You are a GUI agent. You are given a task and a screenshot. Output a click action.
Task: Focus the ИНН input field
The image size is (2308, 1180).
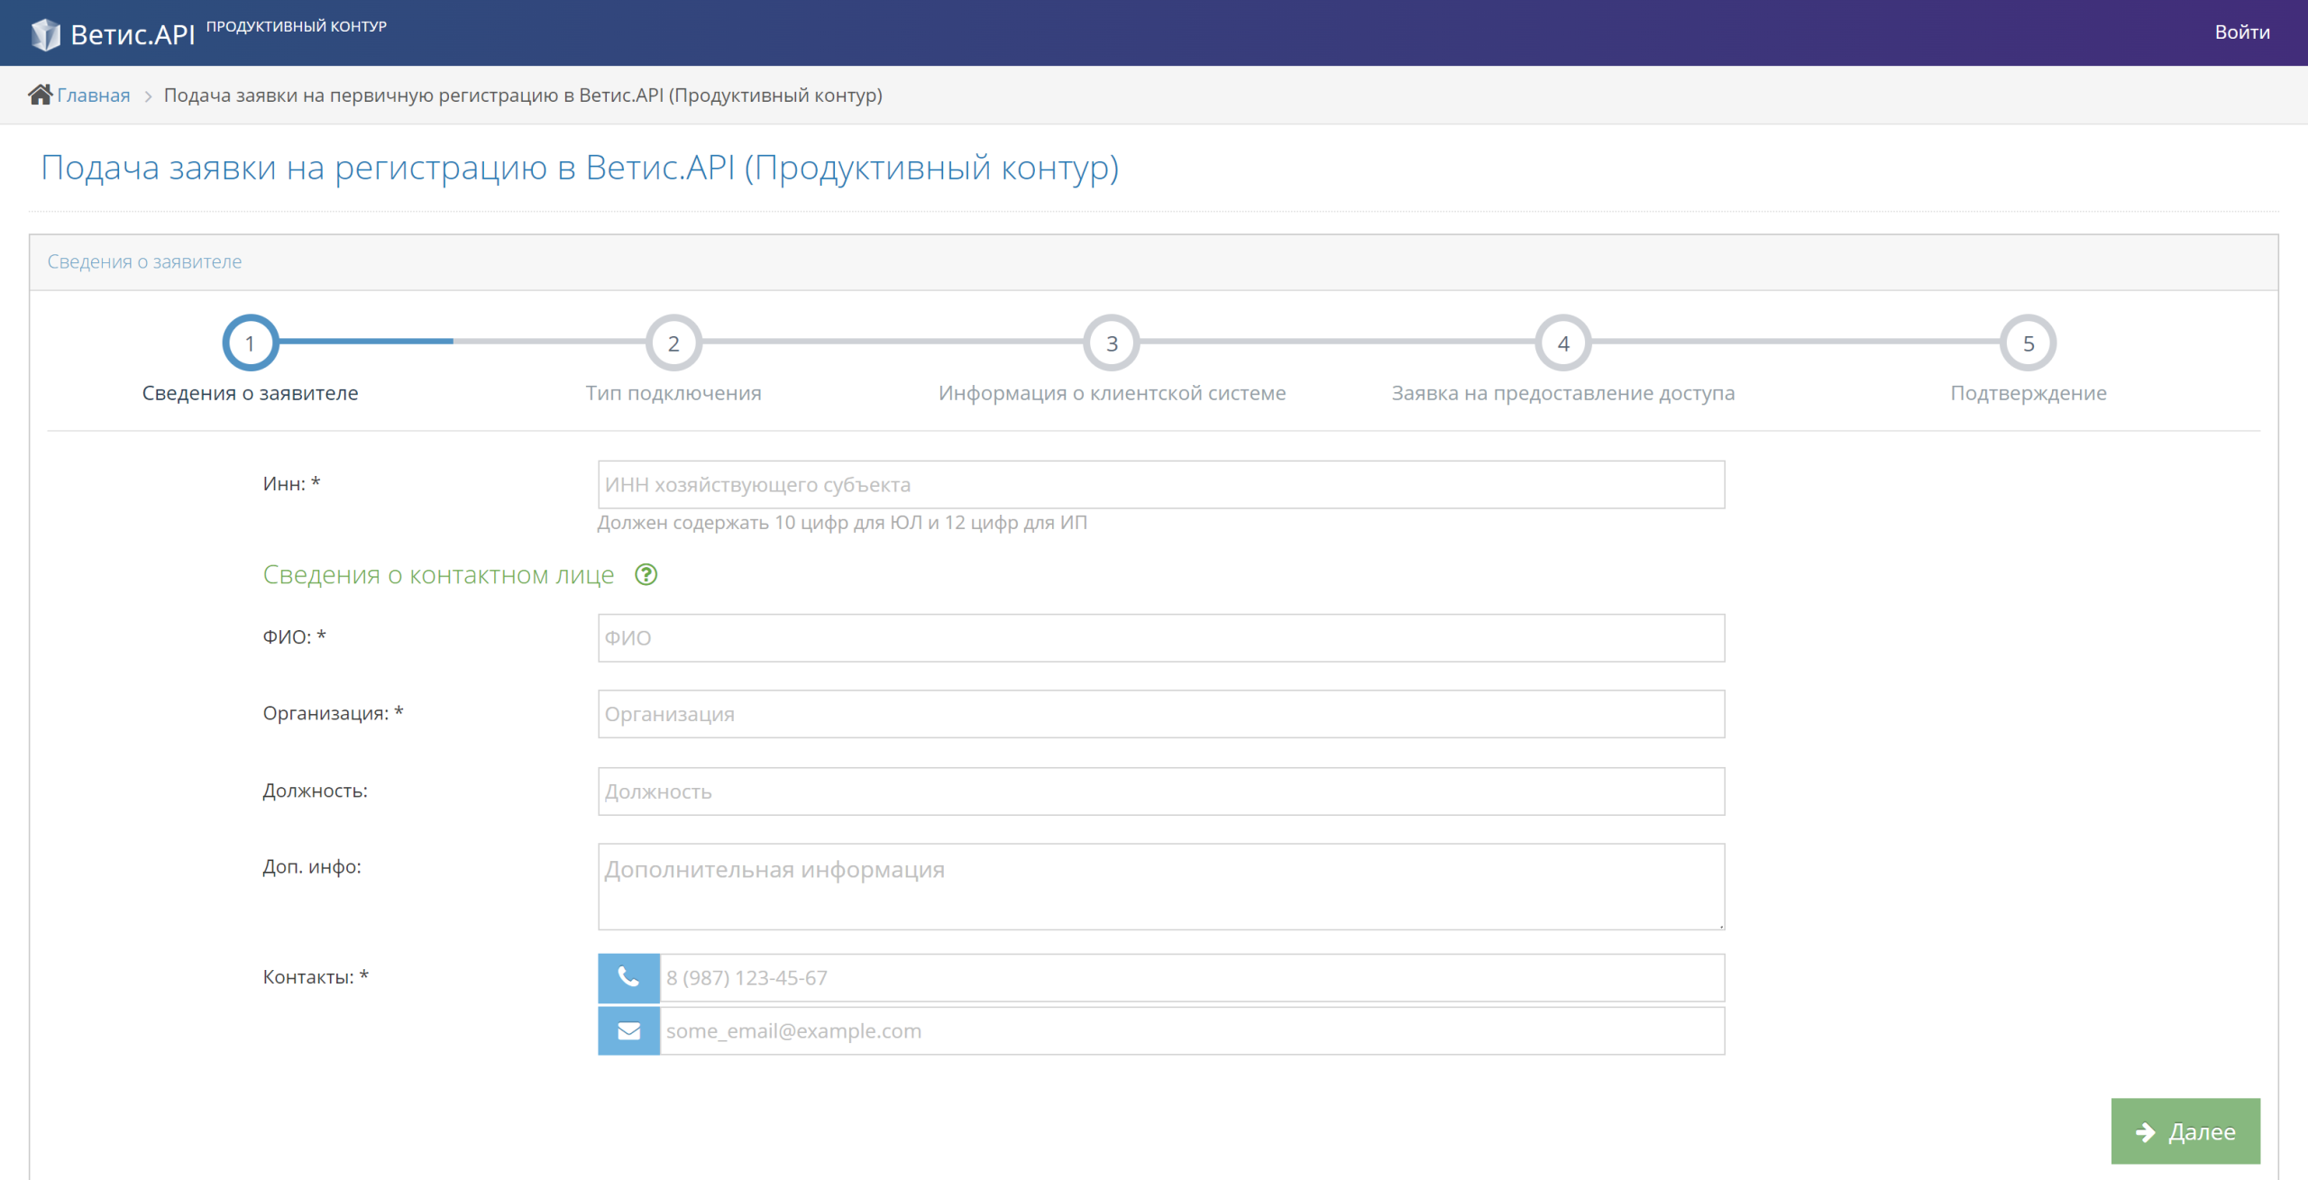point(1161,485)
